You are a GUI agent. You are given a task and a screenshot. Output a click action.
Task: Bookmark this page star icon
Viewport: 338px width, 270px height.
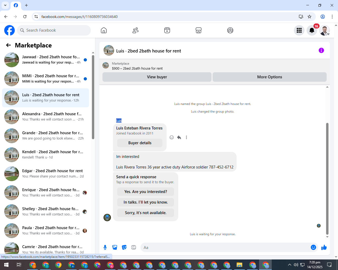click(309, 17)
